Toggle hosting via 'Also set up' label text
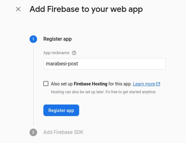The image size is (186, 143). (x=62, y=84)
